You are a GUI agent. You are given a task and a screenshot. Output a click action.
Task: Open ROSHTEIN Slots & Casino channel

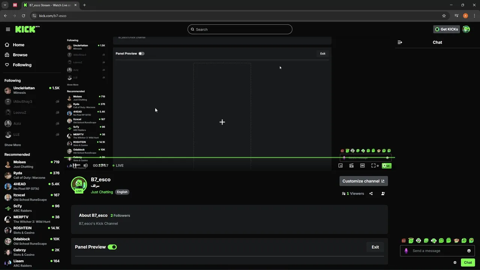pos(32,230)
